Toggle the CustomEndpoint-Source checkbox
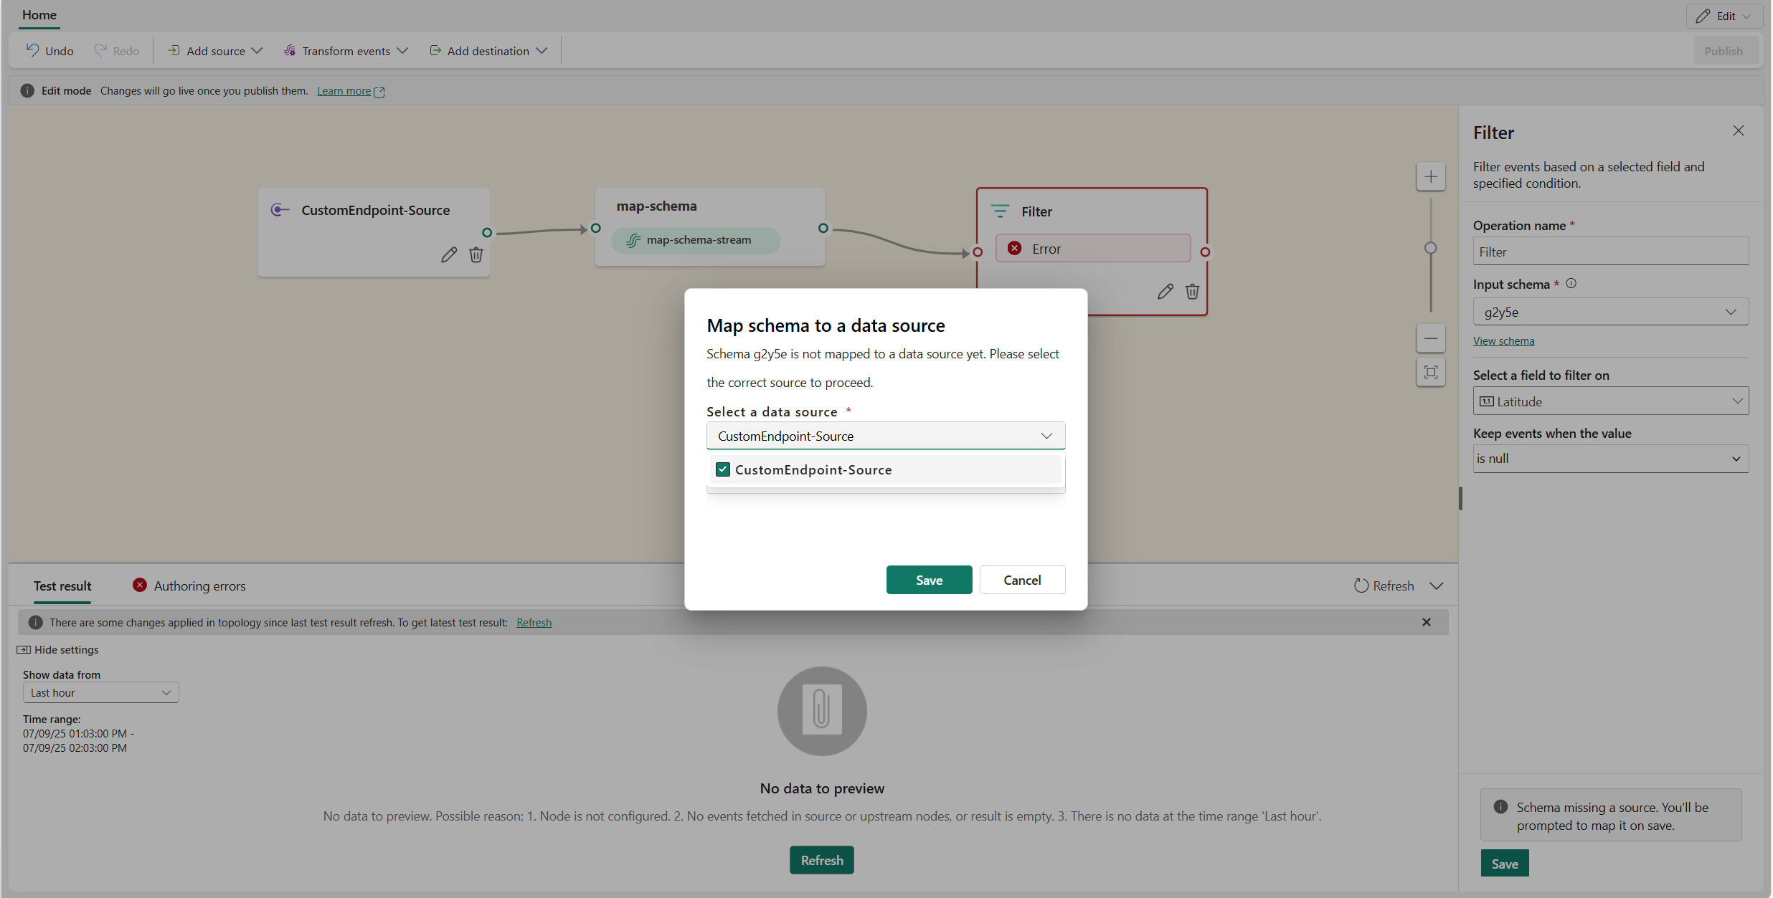Screen dimensions: 1773x898 (x=723, y=469)
